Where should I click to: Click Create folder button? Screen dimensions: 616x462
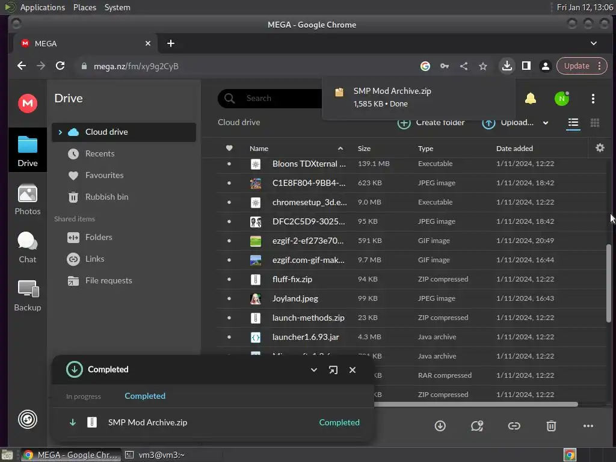click(x=431, y=123)
